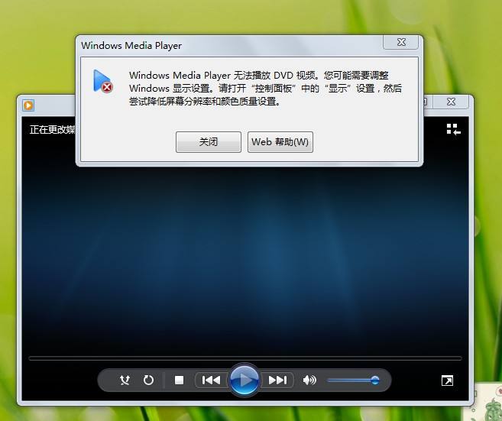Stop playback with the square stop button

[179, 380]
